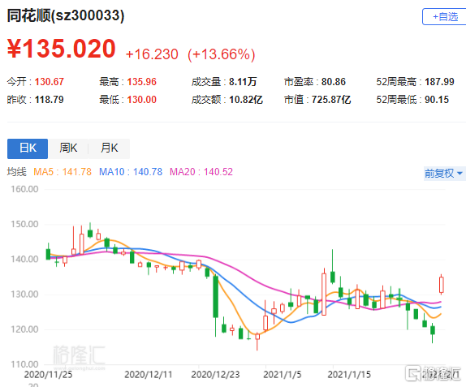Viewport: 466px width, 387px height.
Task: Click the 2020/11/25 date axis label
Action: pyautogui.click(x=48, y=375)
